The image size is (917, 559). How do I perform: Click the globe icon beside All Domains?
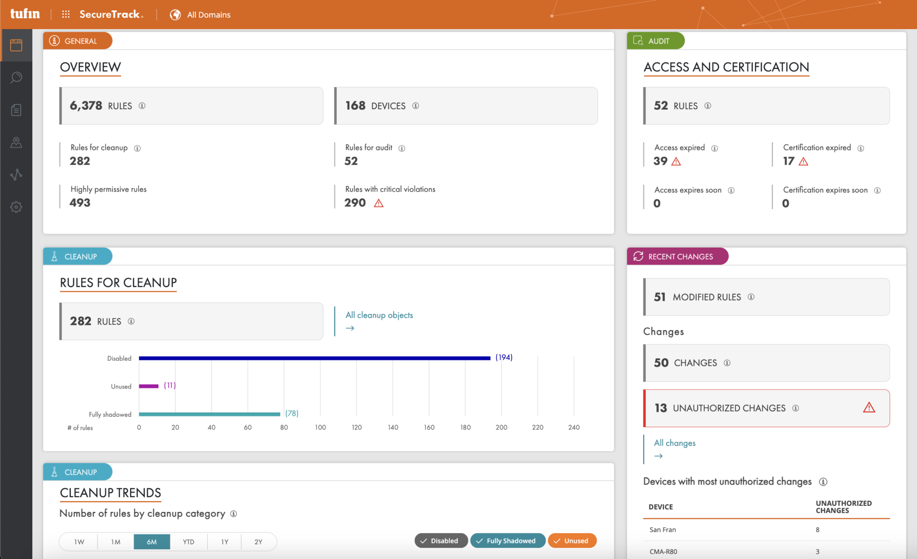click(x=174, y=14)
